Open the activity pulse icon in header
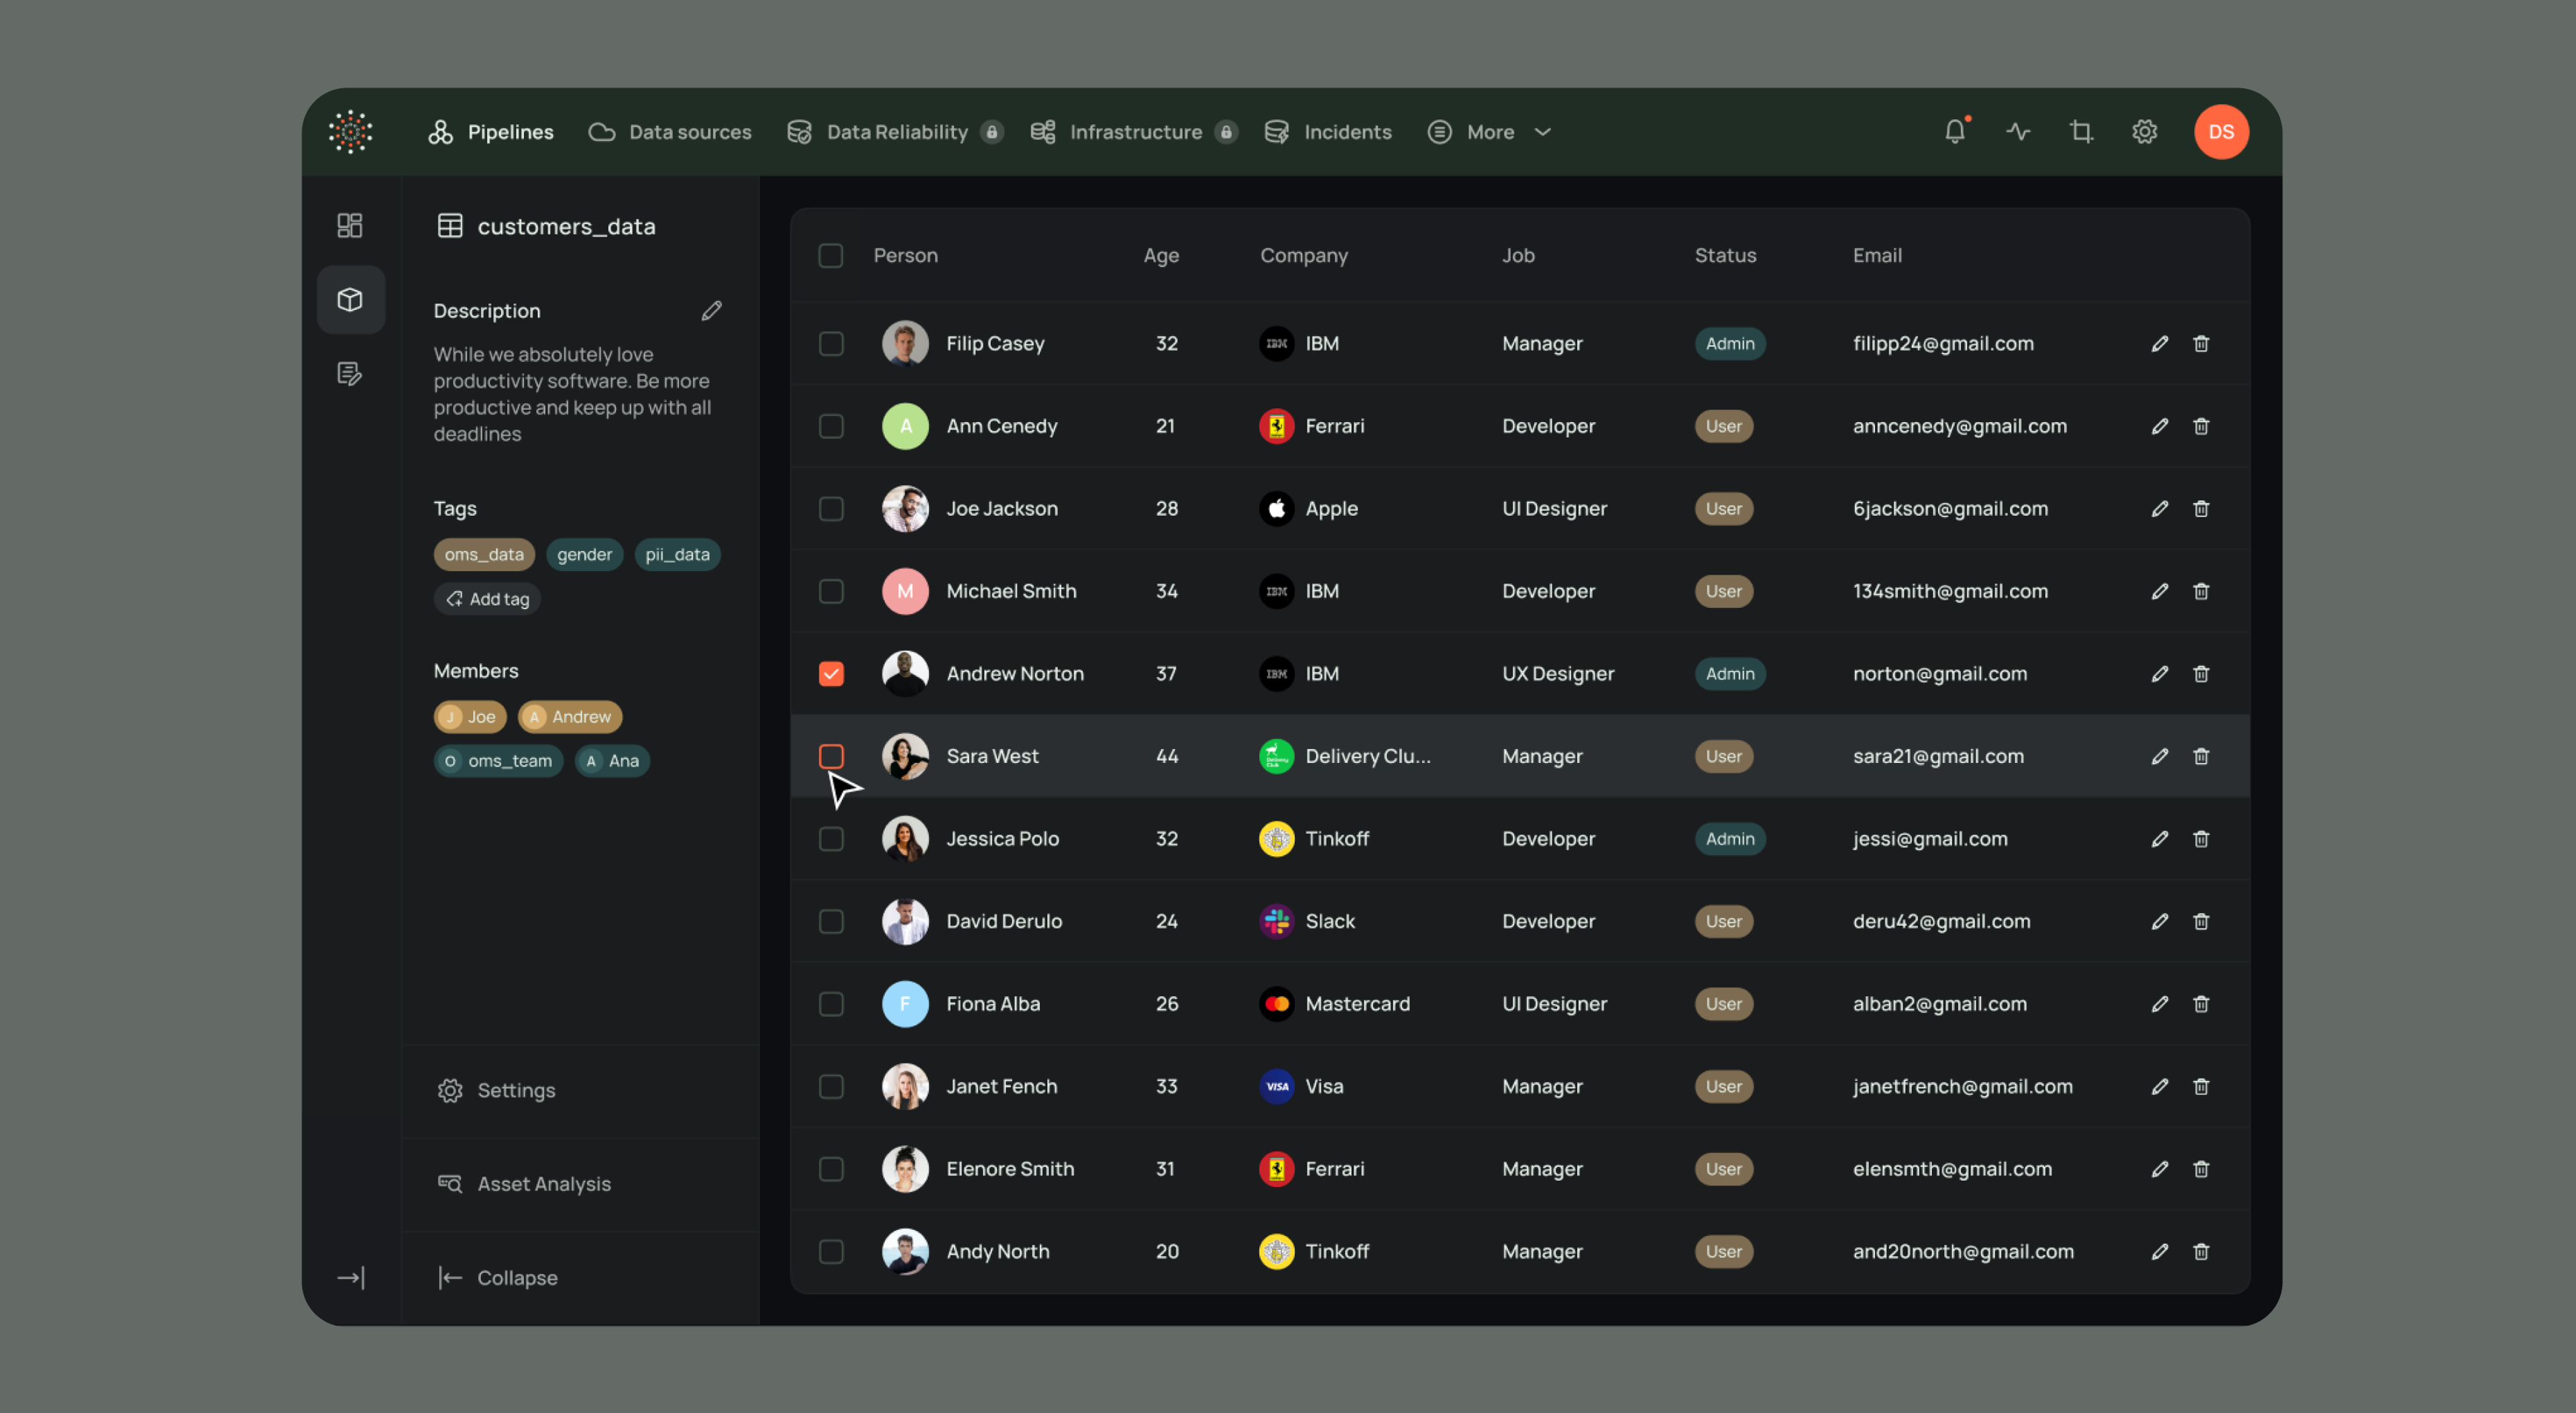2576x1413 pixels. click(x=2018, y=131)
